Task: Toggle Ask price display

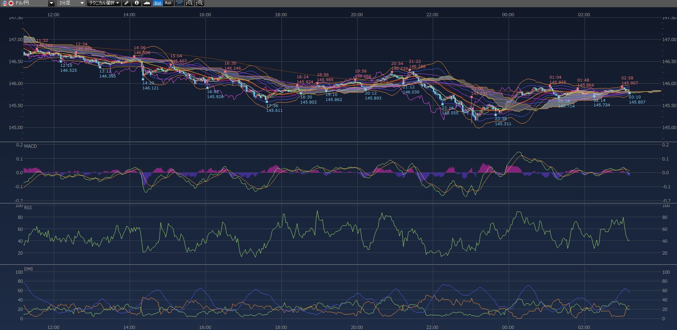Action: 168,3
